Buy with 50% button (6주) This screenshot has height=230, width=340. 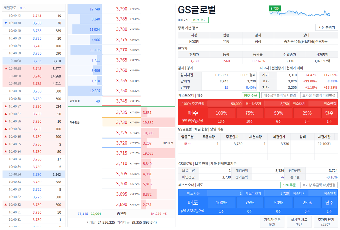tap(278, 113)
